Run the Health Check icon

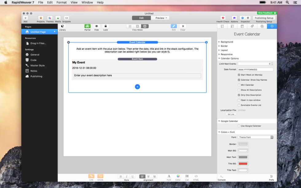point(223,18)
